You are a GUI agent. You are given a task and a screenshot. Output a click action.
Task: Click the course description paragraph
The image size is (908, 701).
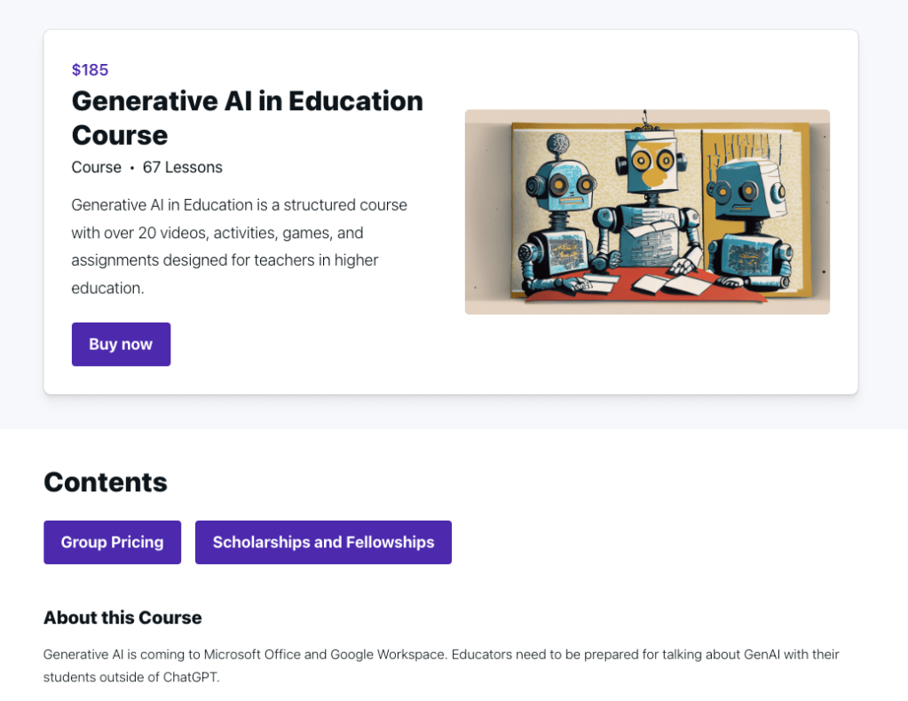pos(238,246)
